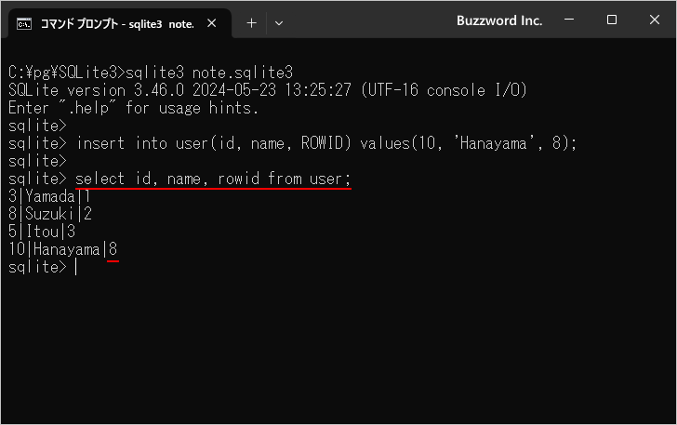The width and height of the screenshot is (677, 425).
Task: Expand the new tab profile dropdown
Action: tap(279, 23)
